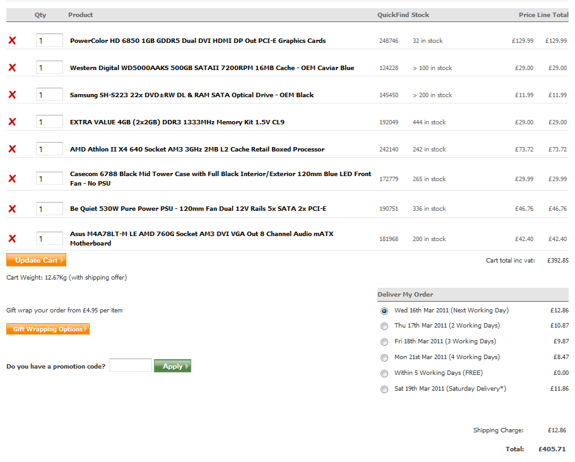The image size is (575, 462).
Task: Choose free Within 5 Working Days delivery
Action: [384, 374]
